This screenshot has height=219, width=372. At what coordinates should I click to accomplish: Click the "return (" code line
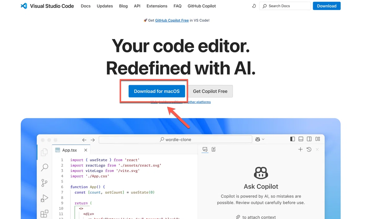83,203
